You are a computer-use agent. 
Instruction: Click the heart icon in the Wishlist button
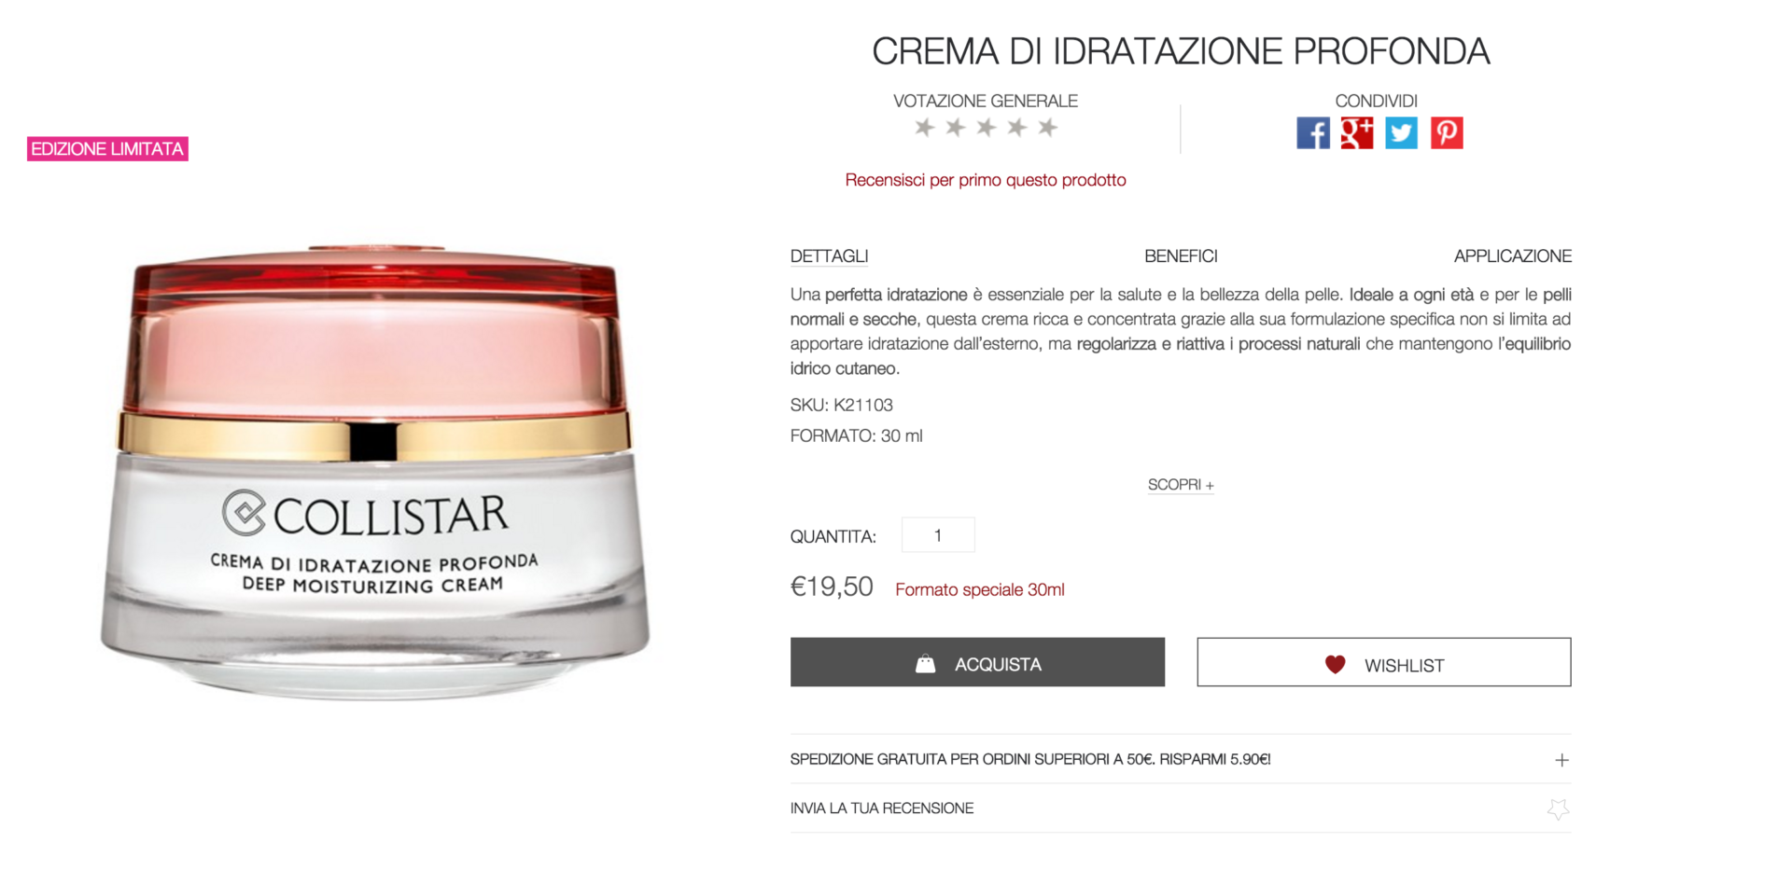click(1336, 665)
